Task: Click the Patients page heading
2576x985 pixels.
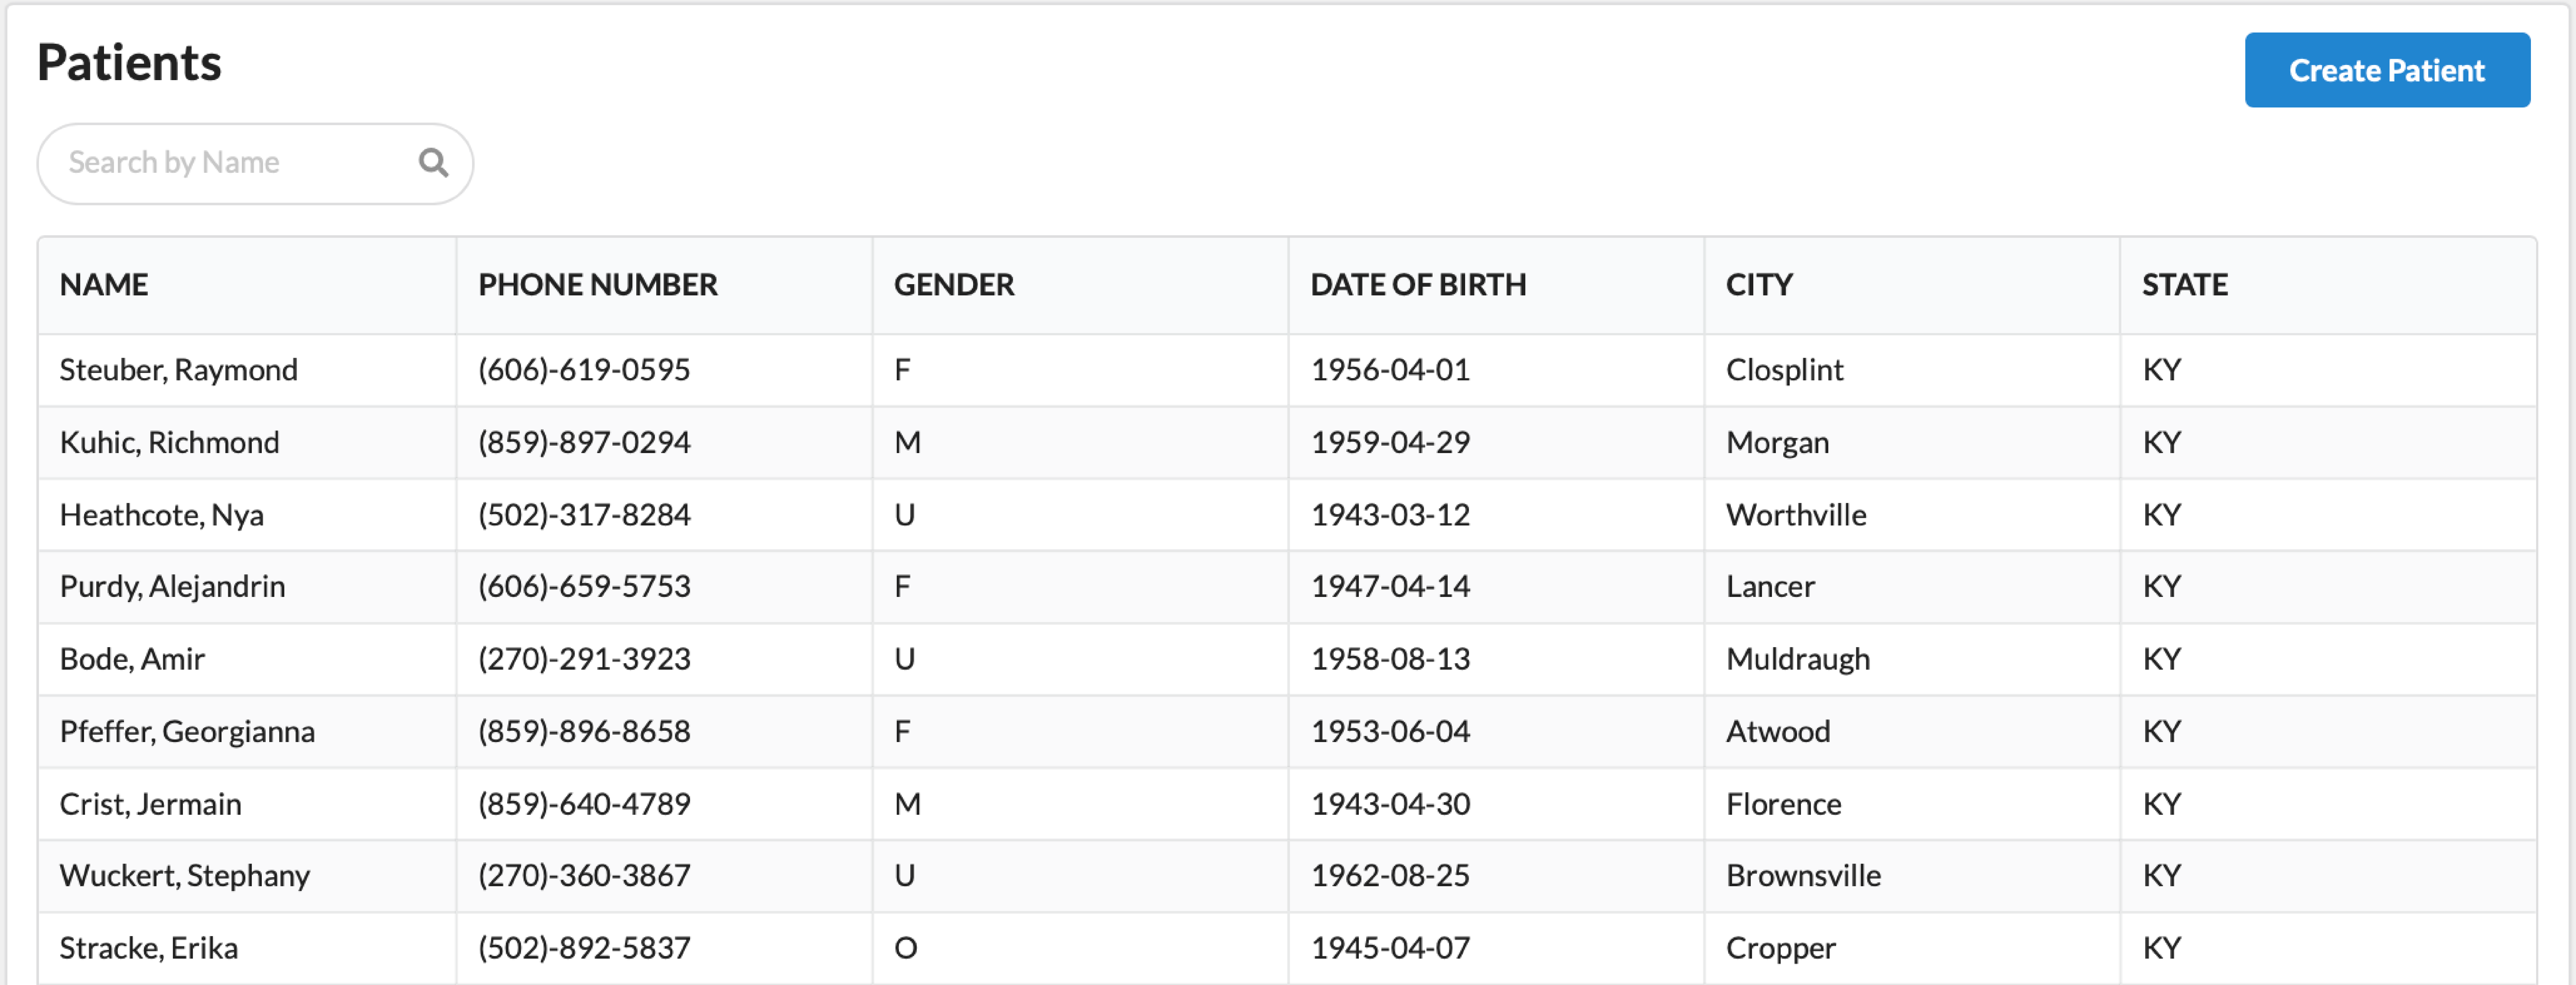Action: pyautogui.click(x=129, y=63)
